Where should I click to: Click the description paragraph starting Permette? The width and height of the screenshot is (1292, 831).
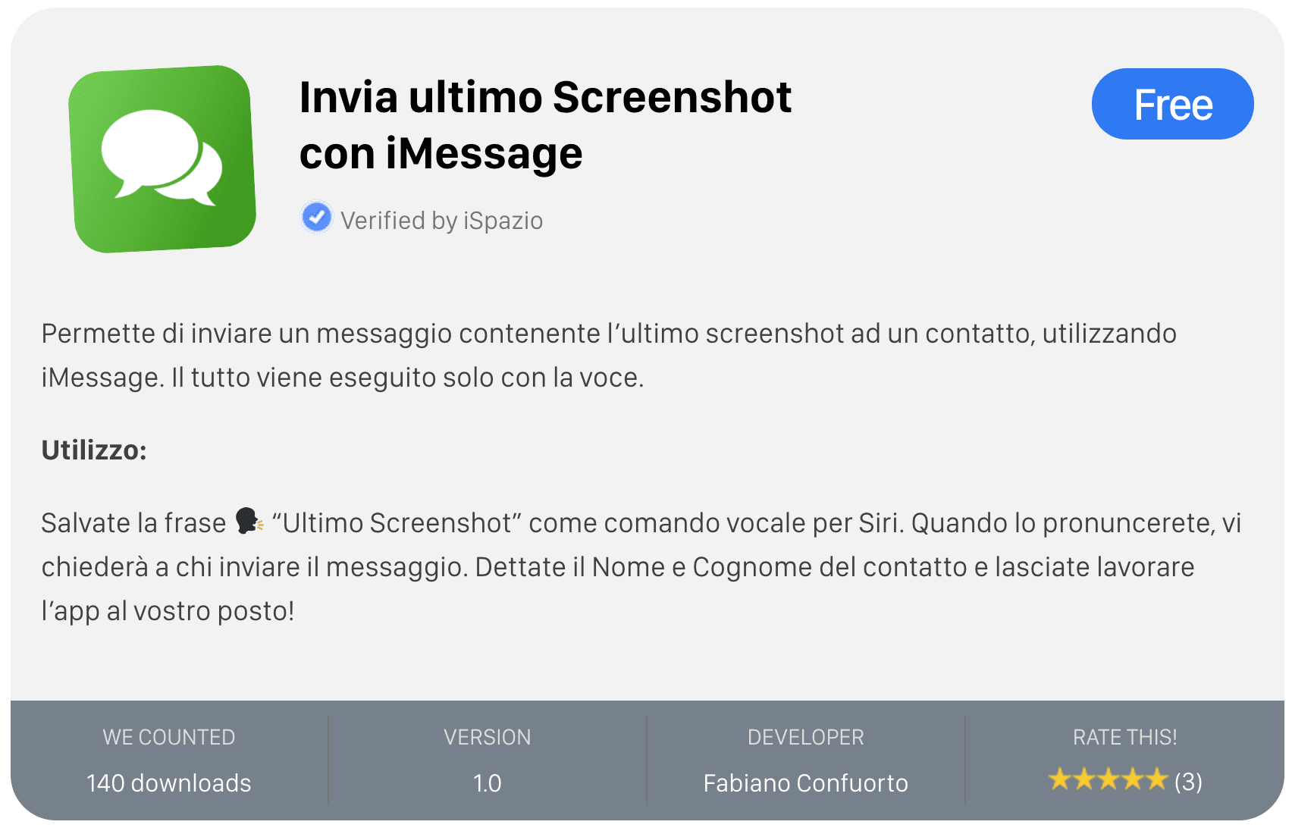609,356
